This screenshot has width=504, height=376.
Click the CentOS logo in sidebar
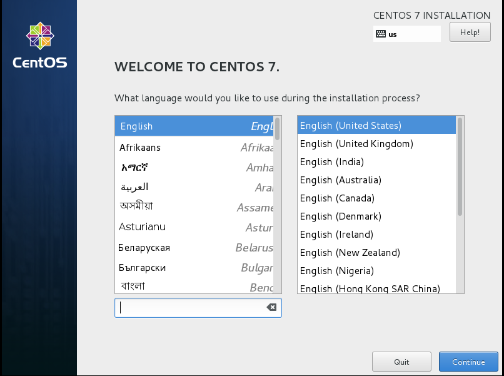(39, 45)
